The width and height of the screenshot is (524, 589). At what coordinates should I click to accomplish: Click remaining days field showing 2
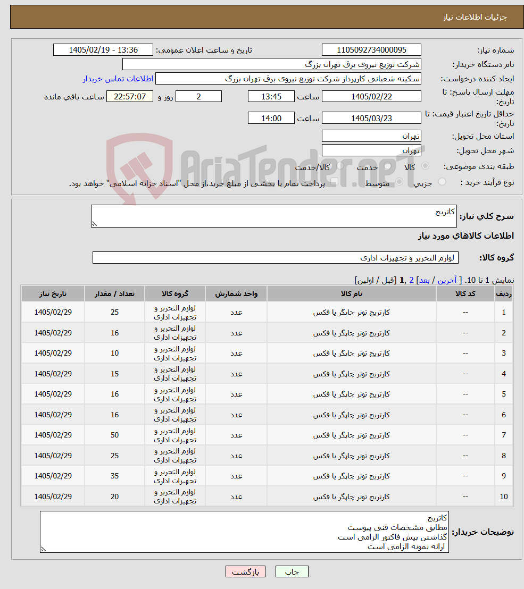[x=198, y=97]
